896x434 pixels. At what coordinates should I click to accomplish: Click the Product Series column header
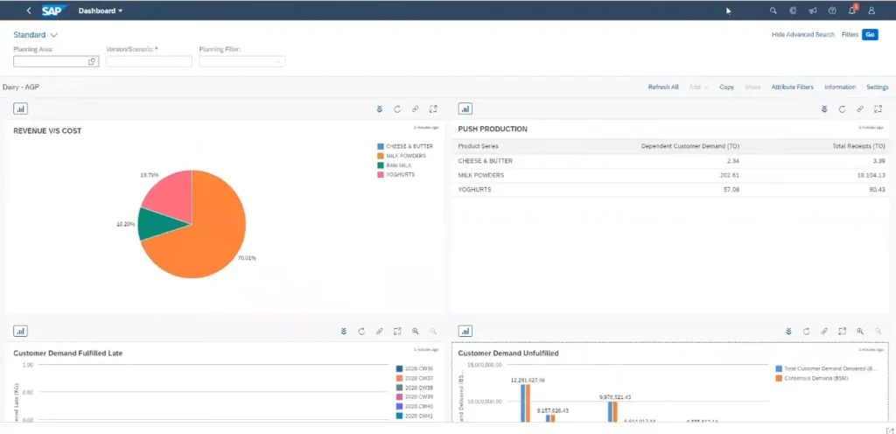tap(478, 146)
